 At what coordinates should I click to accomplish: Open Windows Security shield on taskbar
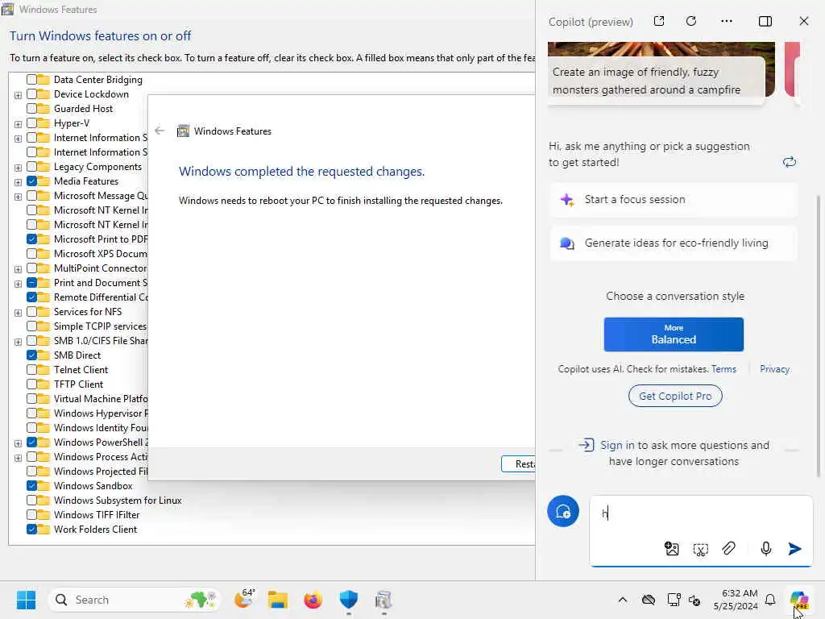pos(348,600)
